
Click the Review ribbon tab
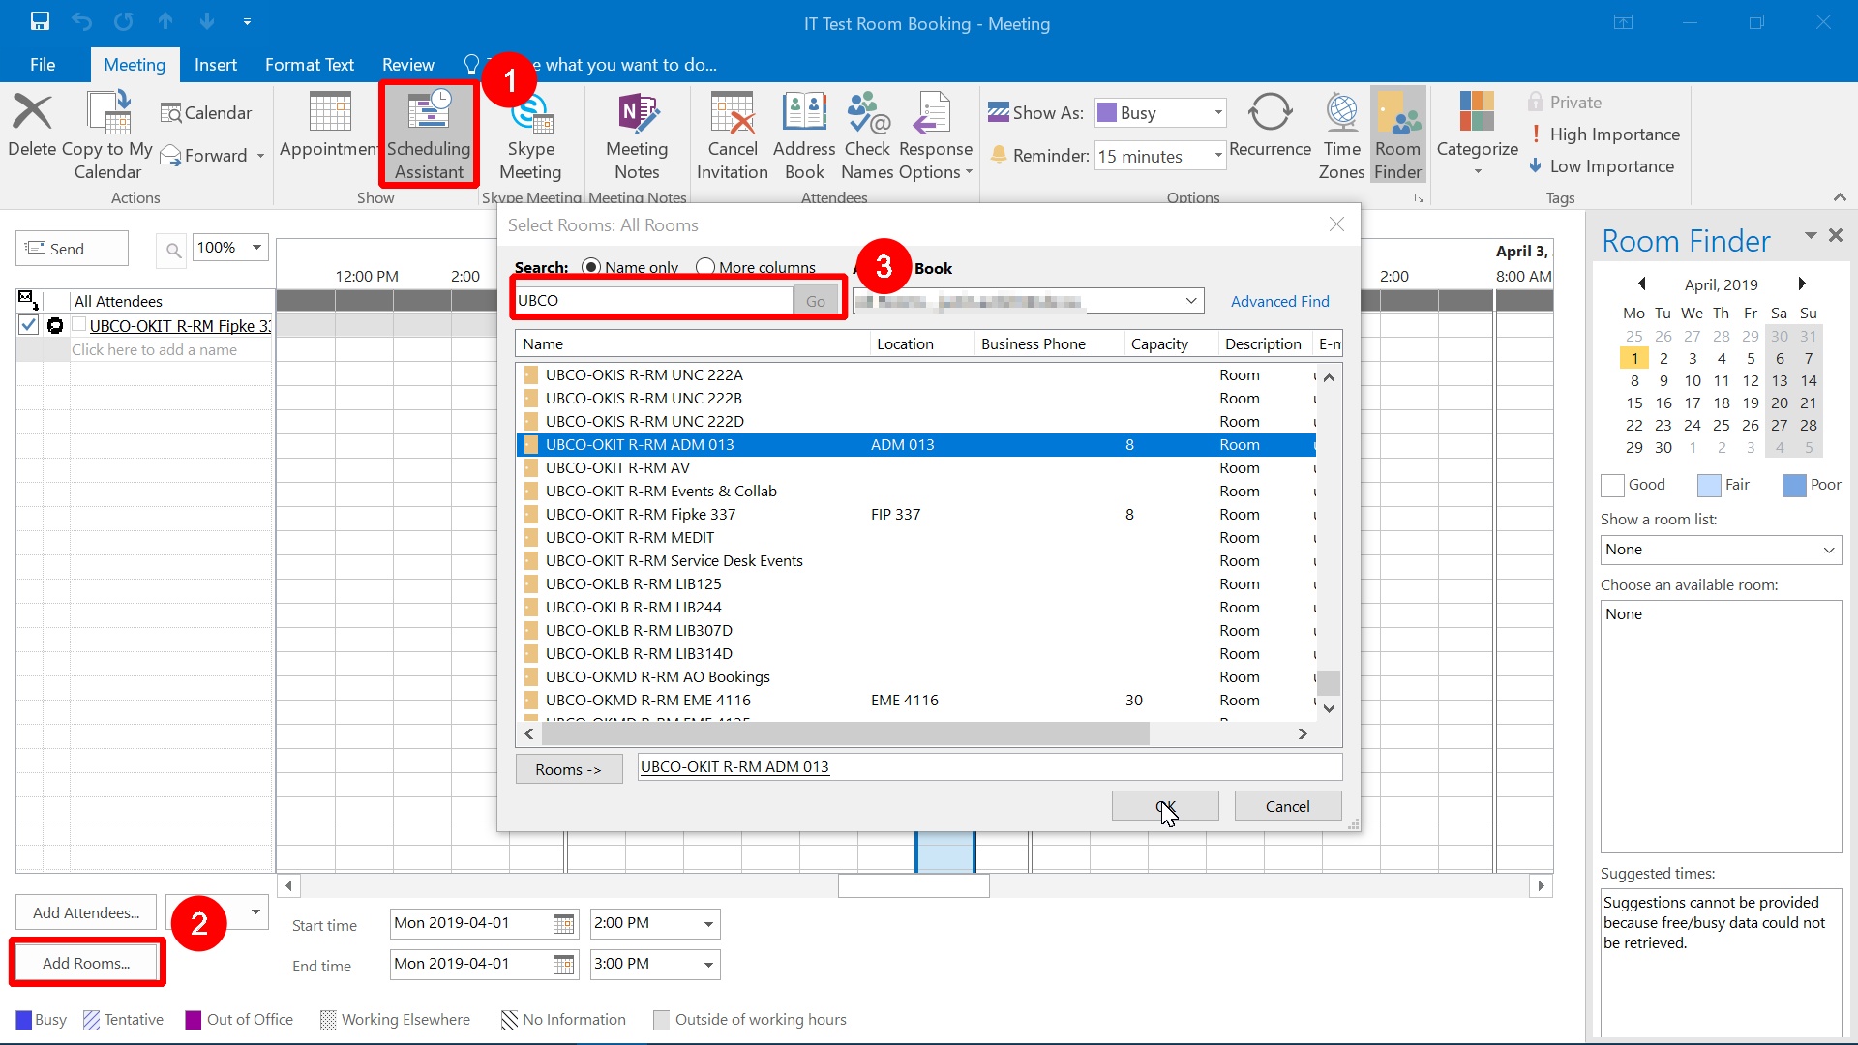point(408,64)
